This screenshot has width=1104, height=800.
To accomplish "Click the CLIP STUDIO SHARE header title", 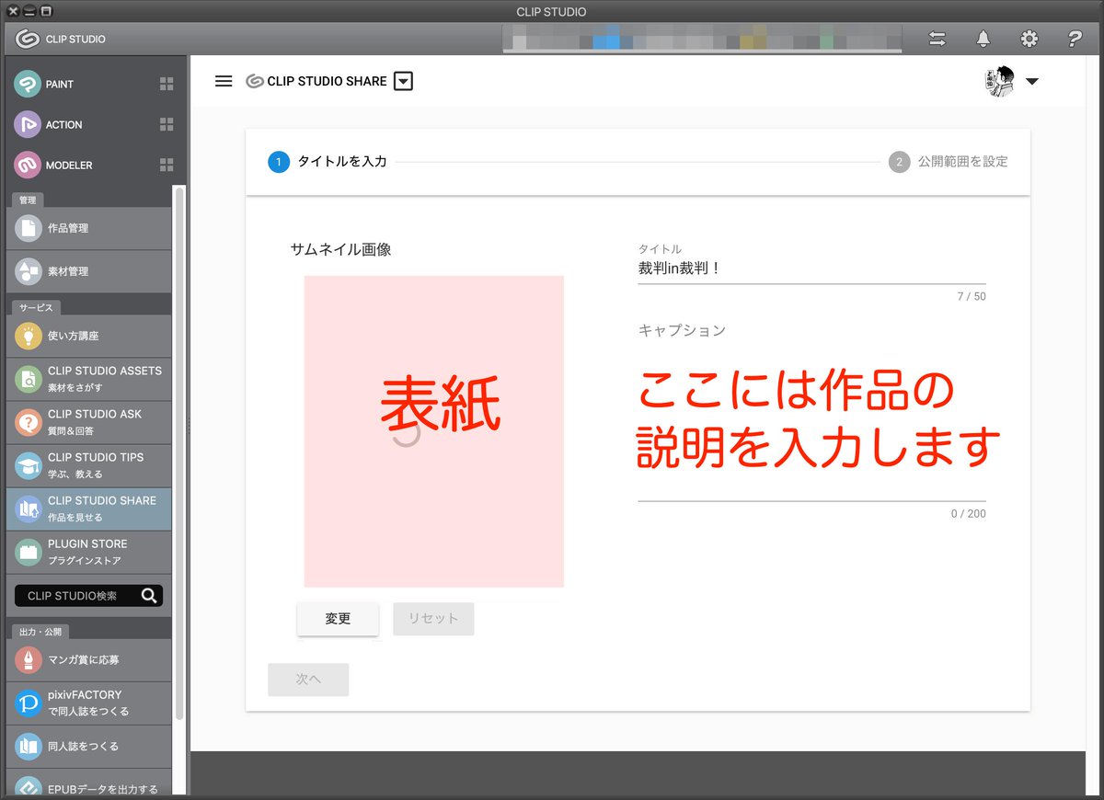I will 327,81.
